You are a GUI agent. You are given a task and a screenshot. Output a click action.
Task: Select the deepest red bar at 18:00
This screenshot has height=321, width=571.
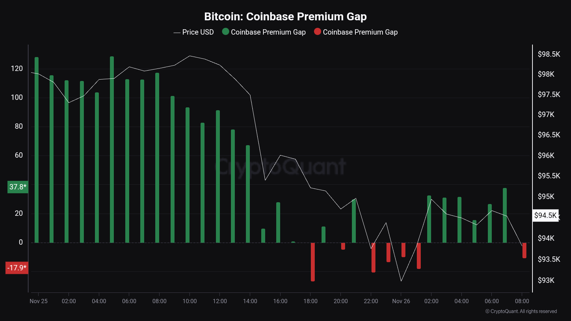point(313,262)
